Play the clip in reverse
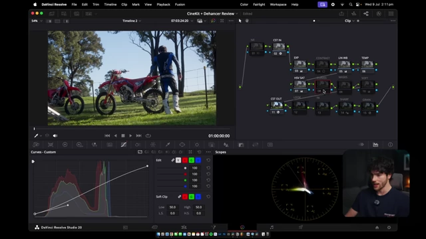Image resolution: width=426 pixels, height=239 pixels. coord(115,135)
